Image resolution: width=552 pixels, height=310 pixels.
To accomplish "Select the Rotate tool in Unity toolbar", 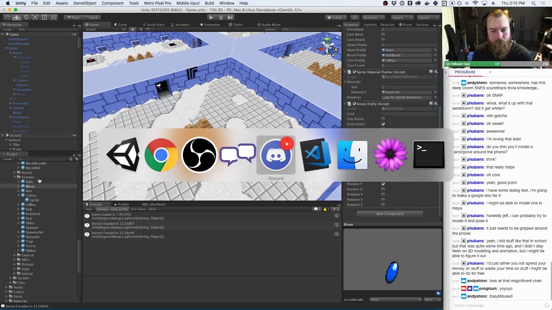I will pyautogui.click(x=26, y=18).
